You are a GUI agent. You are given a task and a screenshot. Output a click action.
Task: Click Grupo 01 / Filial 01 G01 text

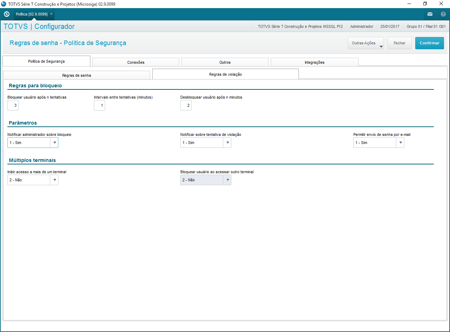pyautogui.click(x=426, y=26)
